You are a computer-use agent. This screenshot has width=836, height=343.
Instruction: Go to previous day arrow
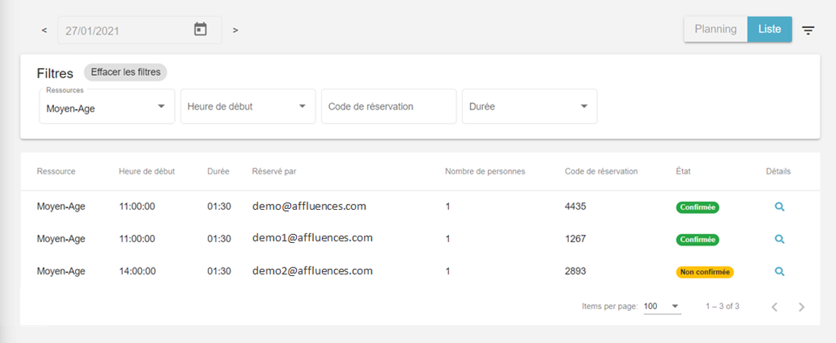[x=44, y=30]
